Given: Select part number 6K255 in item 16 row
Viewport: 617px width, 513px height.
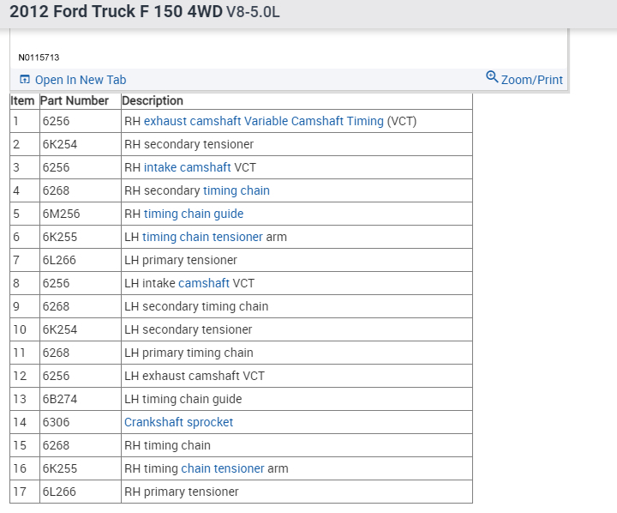Looking at the screenshot, I should click(60, 468).
